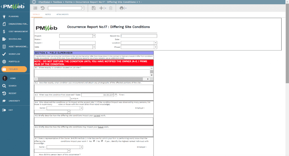The image size is (289, 156).
Task: Click A.1 vertical scrollbar down arrow
Action: [152, 75]
